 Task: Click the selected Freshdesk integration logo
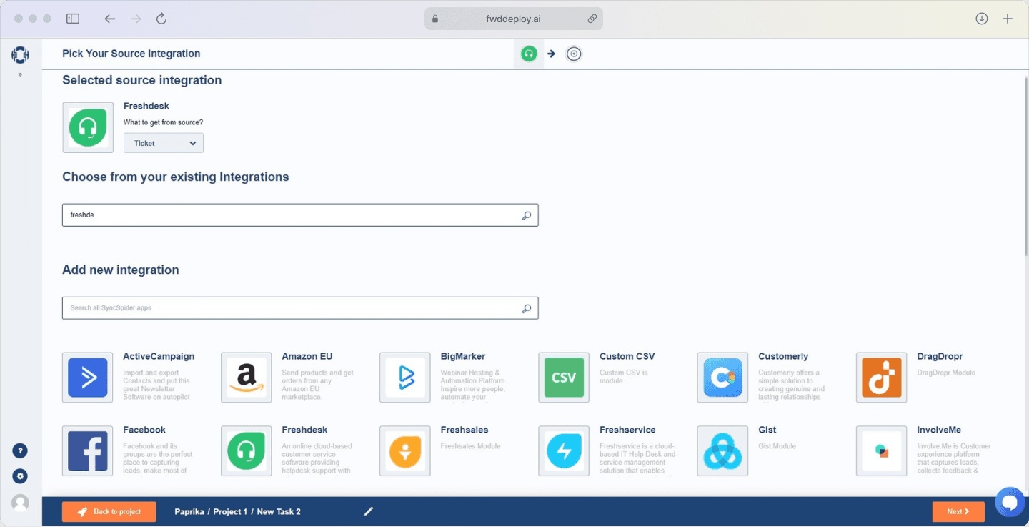point(88,127)
